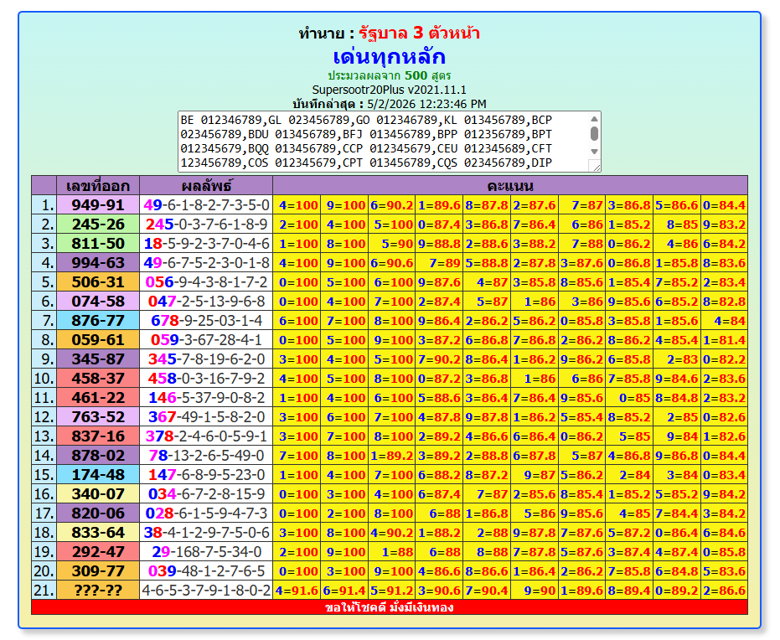Click the drawn number 458-37
The width and height of the screenshot is (780, 640).
point(98,379)
